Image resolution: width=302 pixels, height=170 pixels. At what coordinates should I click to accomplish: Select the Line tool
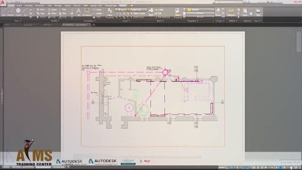(x=3, y=12)
